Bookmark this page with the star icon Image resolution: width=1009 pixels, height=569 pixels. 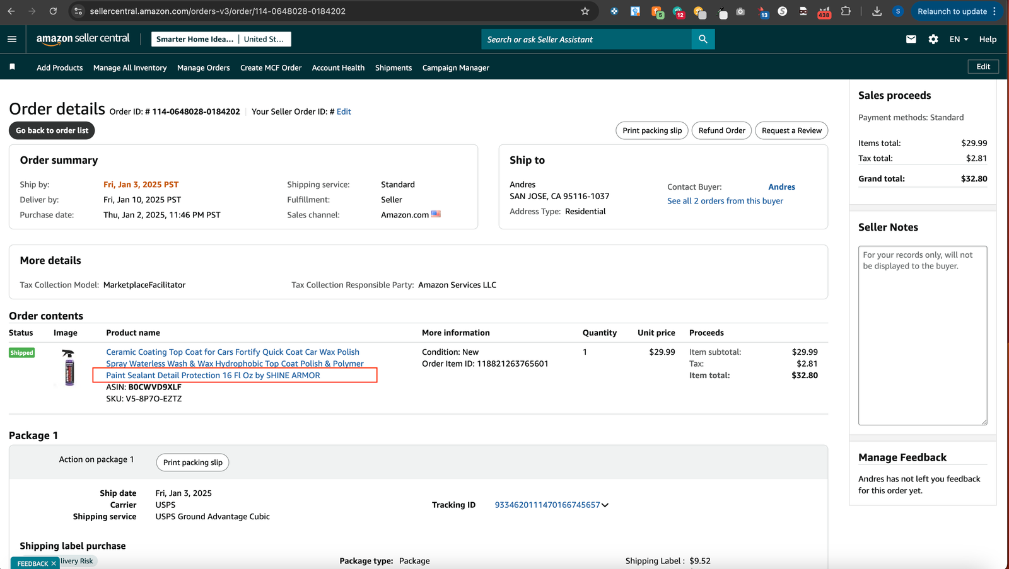[585, 11]
